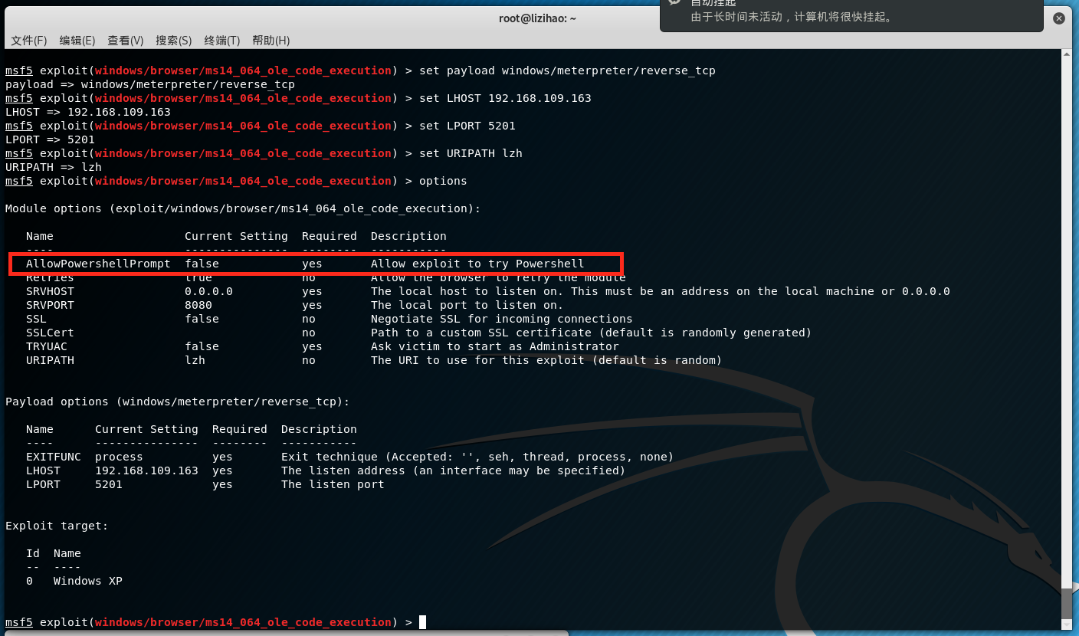Image resolution: width=1079 pixels, height=636 pixels.
Task: Click the SRVPORT option name
Action: coord(50,305)
